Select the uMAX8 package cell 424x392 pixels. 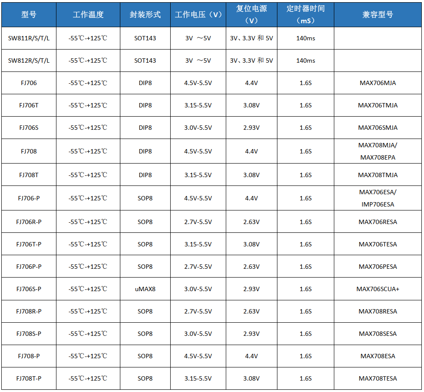[x=145, y=289]
